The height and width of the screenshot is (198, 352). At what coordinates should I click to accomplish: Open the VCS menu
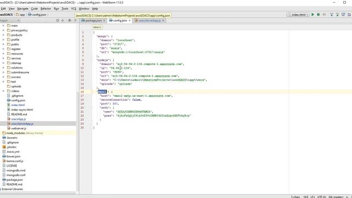point(74,9)
